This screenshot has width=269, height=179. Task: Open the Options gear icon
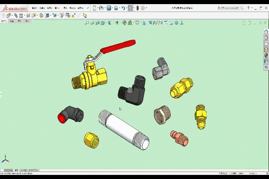[143, 8]
